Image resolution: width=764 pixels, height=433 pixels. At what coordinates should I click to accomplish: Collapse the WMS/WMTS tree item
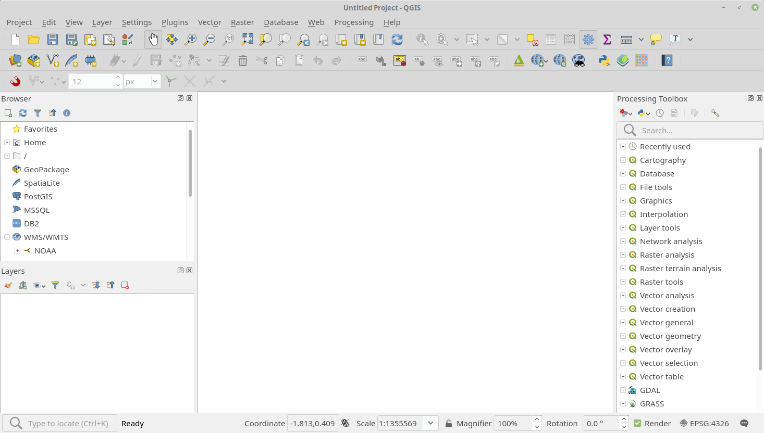click(7, 237)
